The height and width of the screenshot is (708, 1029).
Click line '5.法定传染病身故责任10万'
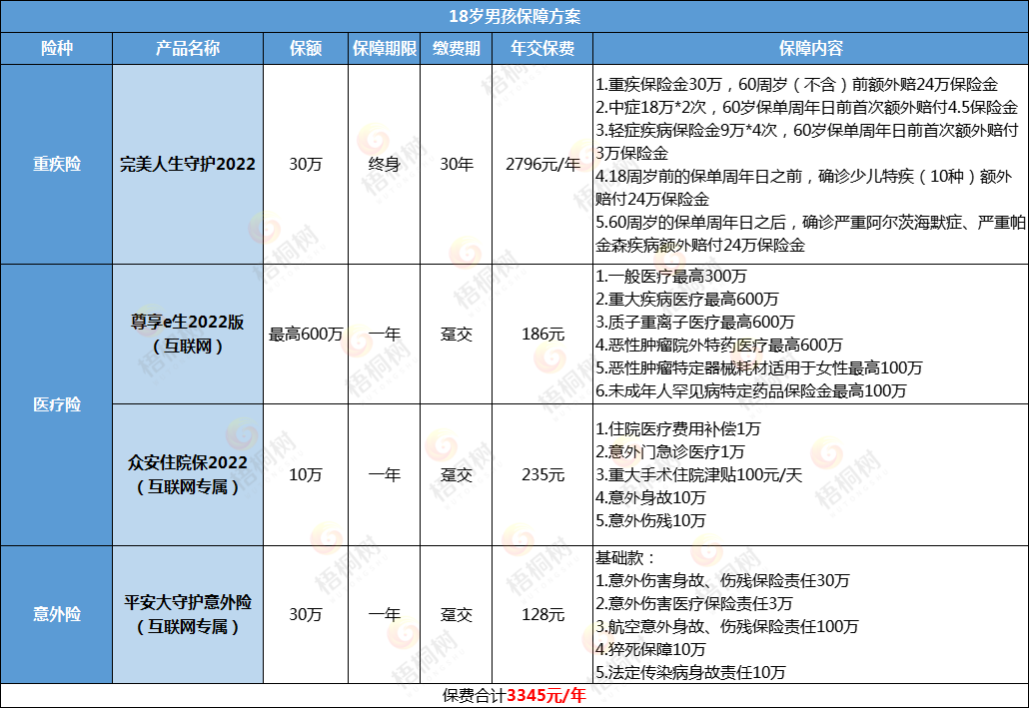690,673
